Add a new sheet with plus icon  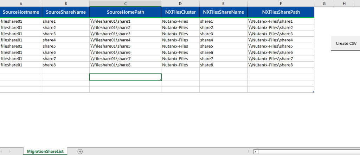80,152
